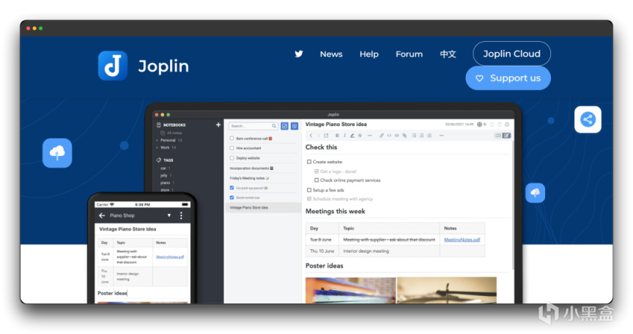Screen dimensions: 633x334
Task: Click the note editor vertical scrollbar
Action: [x=513, y=205]
